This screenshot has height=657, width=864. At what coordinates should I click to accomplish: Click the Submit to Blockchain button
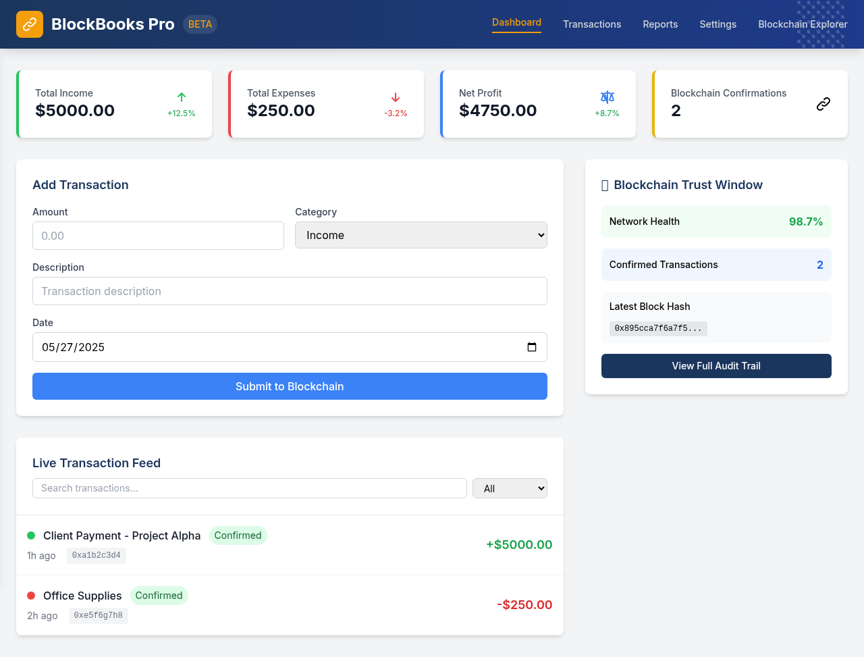tap(290, 386)
